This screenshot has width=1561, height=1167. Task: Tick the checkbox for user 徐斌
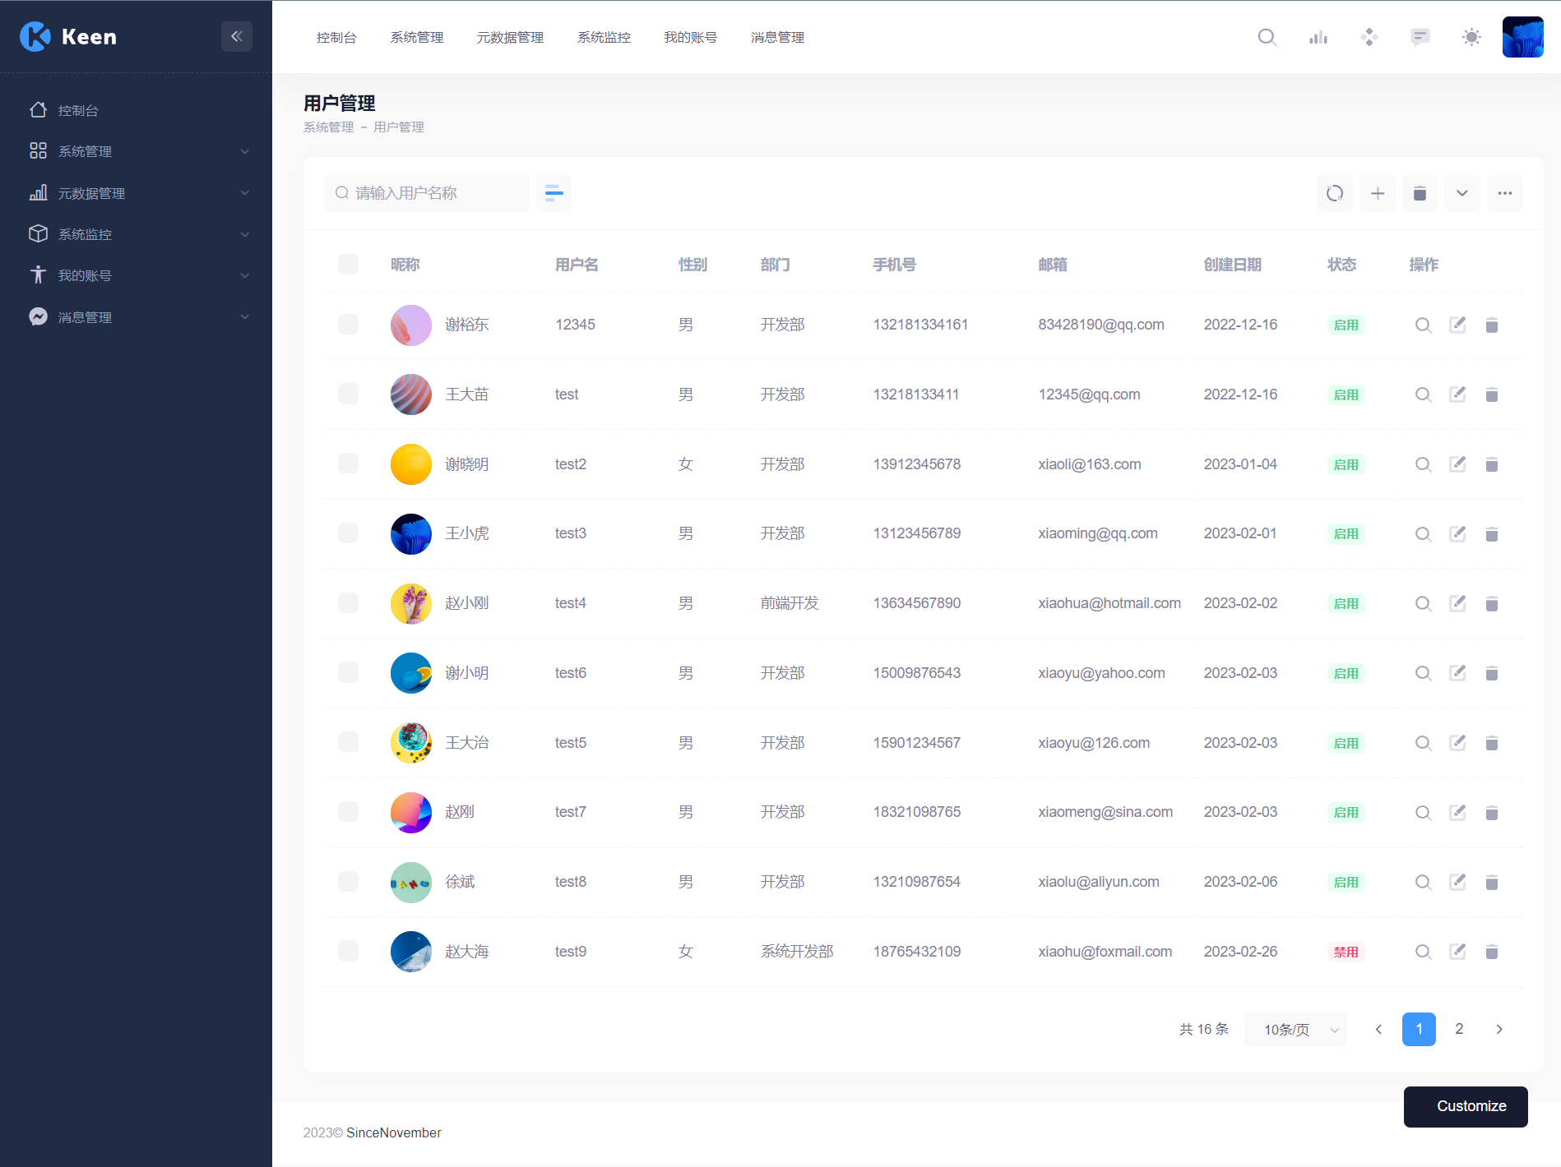tap(348, 882)
